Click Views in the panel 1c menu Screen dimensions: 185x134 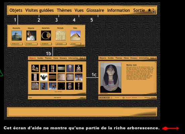point(126,58)
